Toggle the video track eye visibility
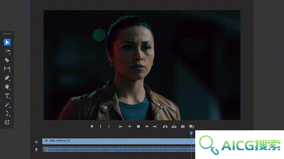The height and width of the screenshot is (159, 284). click(36, 142)
